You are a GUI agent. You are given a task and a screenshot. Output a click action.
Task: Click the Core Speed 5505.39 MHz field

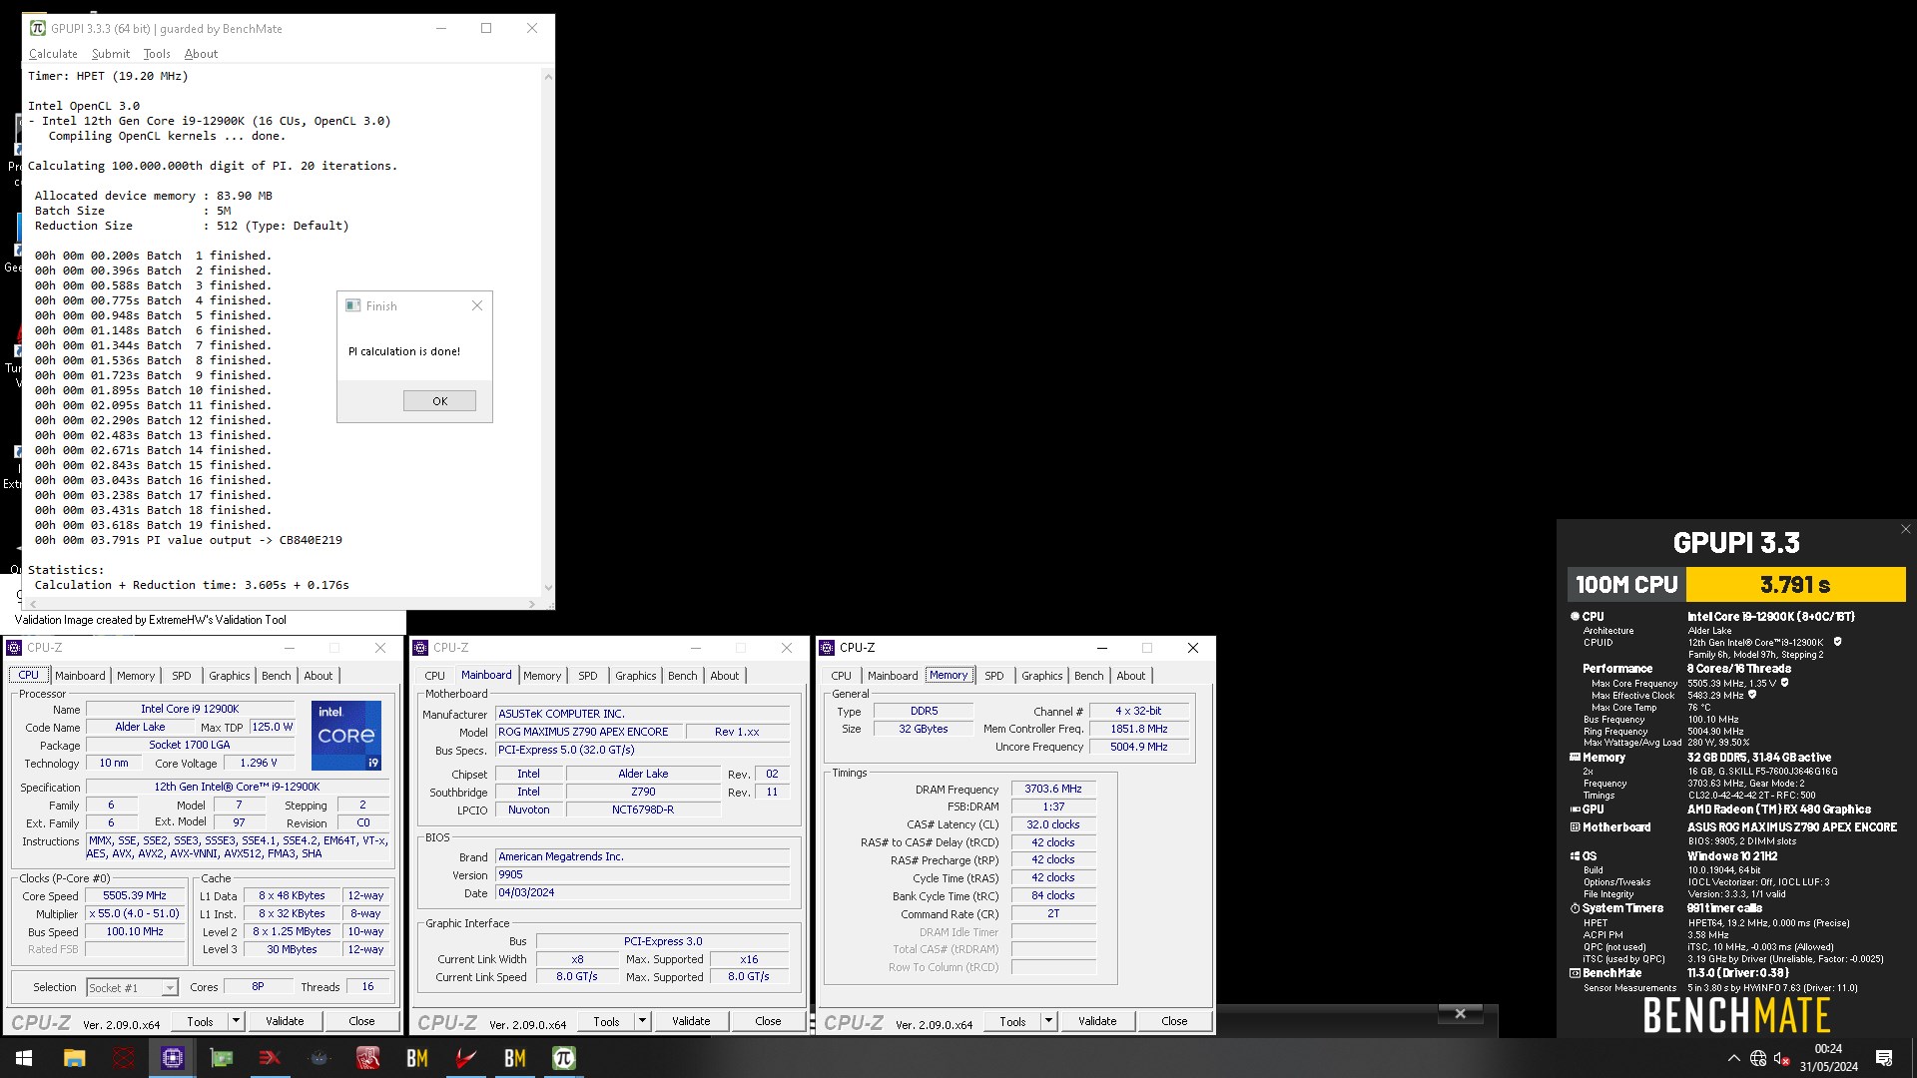click(x=135, y=895)
